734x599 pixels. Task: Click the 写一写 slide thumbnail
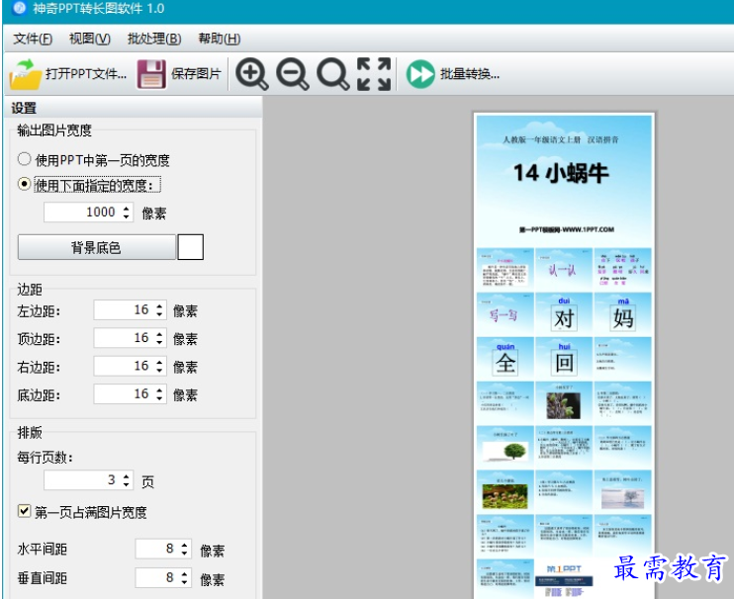tap(505, 313)
